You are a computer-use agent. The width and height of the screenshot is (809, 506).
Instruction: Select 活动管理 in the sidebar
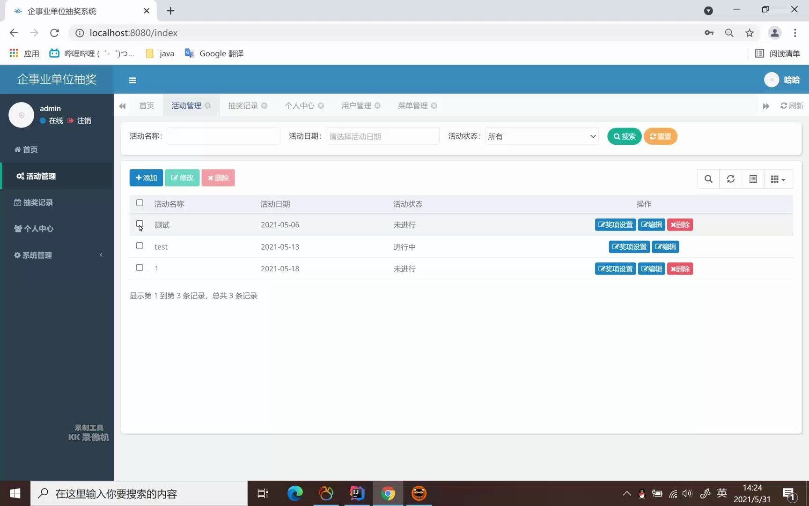58,176
